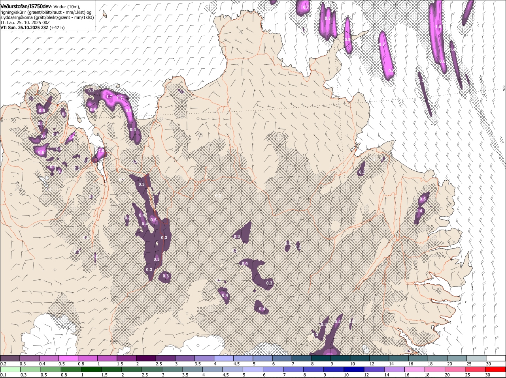Click the dark teal snow swatch between 8 and 9

[x=321, y=358]
